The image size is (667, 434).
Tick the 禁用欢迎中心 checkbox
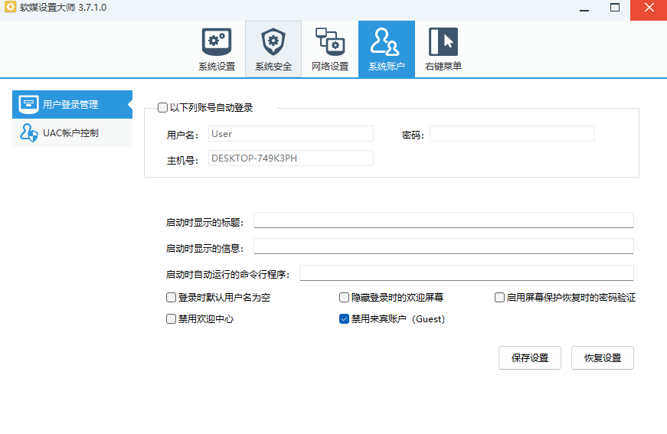tap(172, 319)
